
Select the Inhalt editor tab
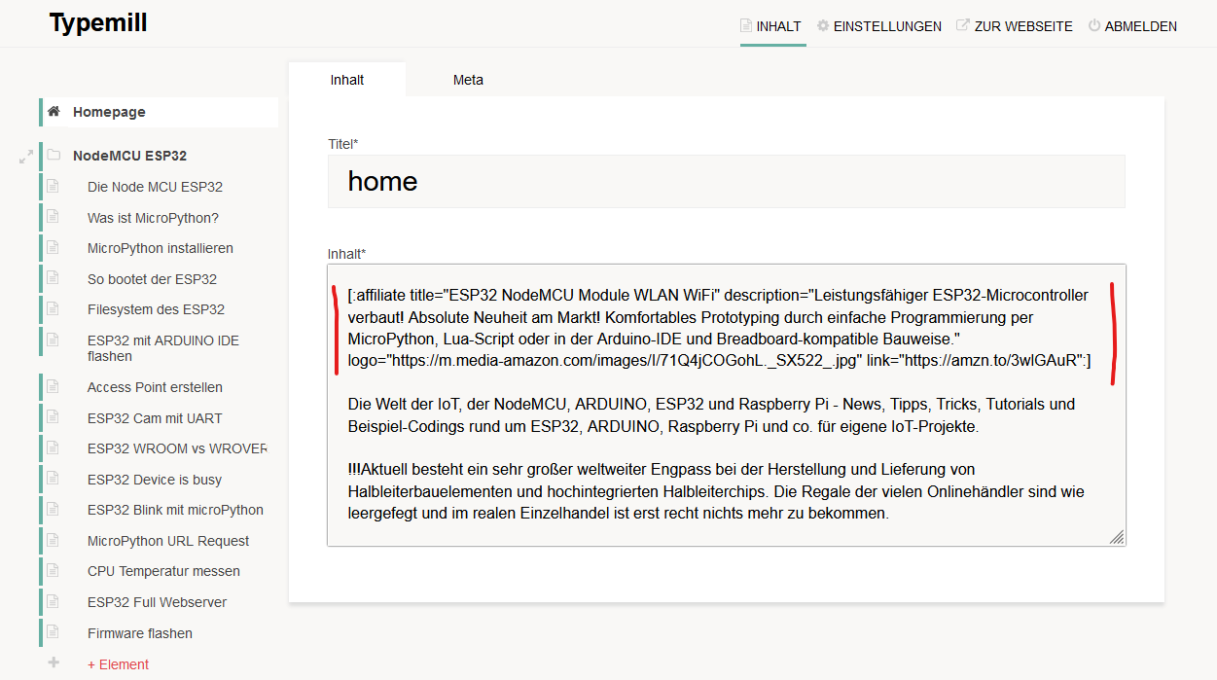[x=347, y=80]
